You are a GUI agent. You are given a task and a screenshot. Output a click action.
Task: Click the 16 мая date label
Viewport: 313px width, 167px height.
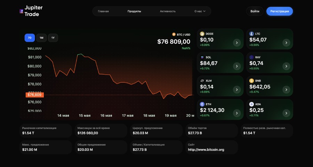click(106, 115)
